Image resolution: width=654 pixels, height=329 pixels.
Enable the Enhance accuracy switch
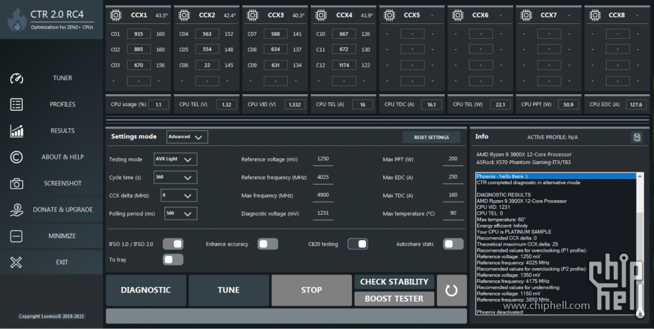point(268,244)
